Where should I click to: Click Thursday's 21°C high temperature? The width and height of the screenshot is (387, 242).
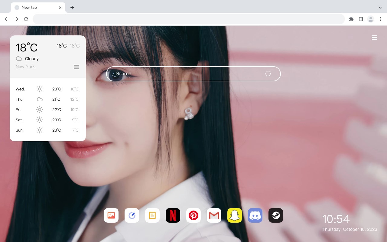point(56,99)
